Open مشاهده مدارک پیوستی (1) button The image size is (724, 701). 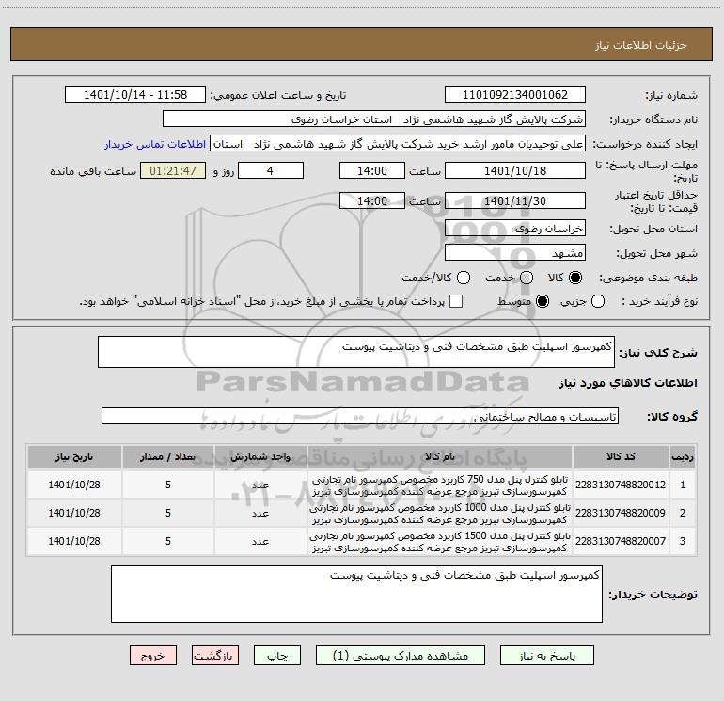tap(401, 656)
